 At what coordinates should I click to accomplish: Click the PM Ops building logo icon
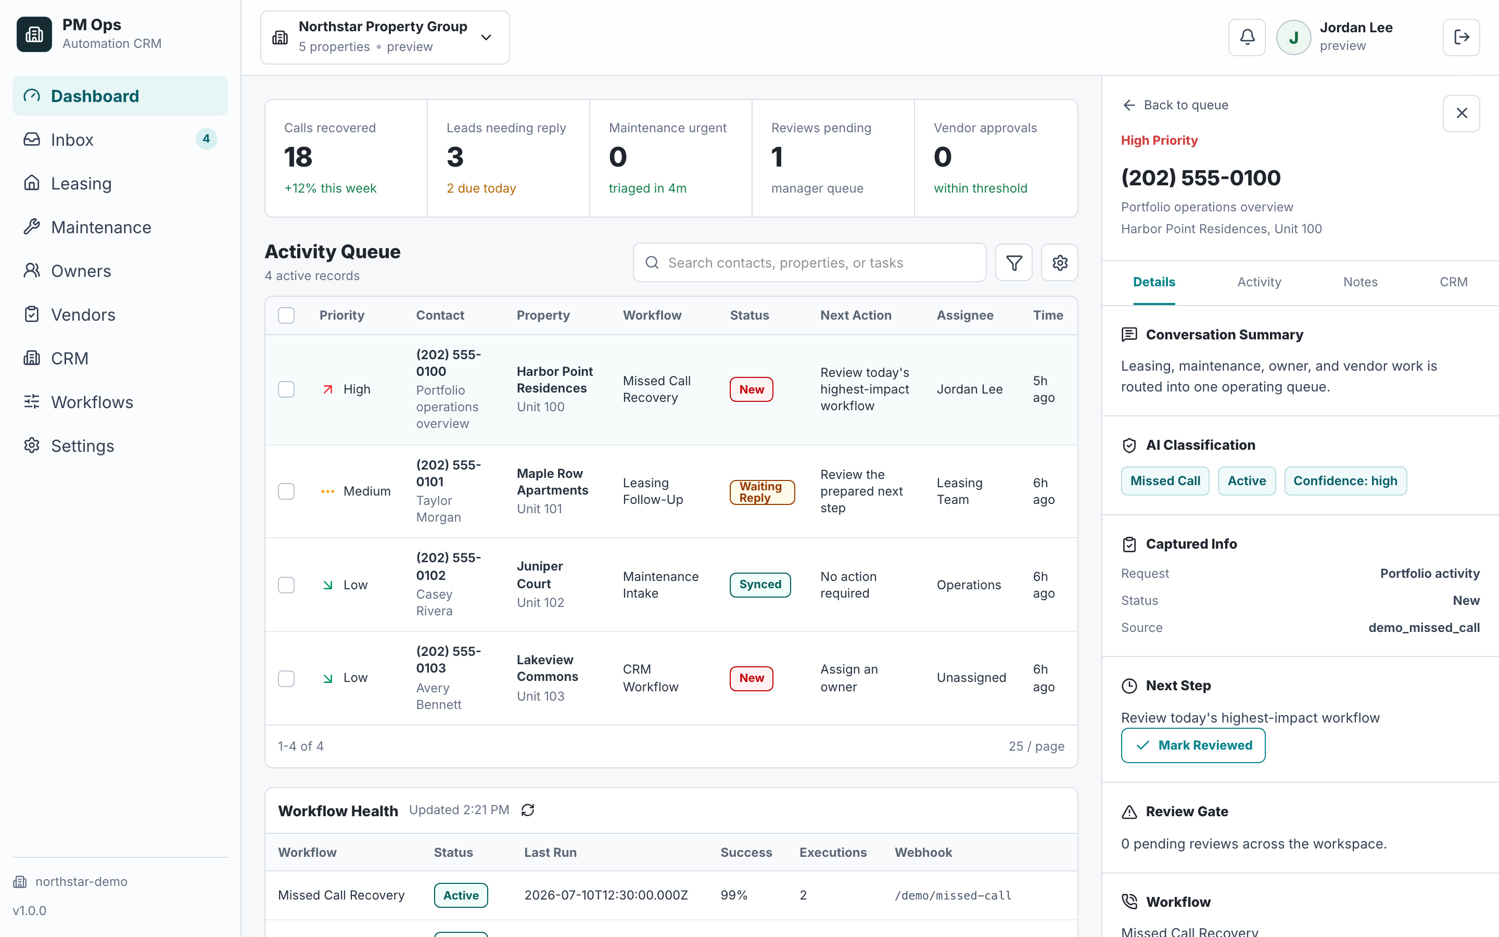34,34
